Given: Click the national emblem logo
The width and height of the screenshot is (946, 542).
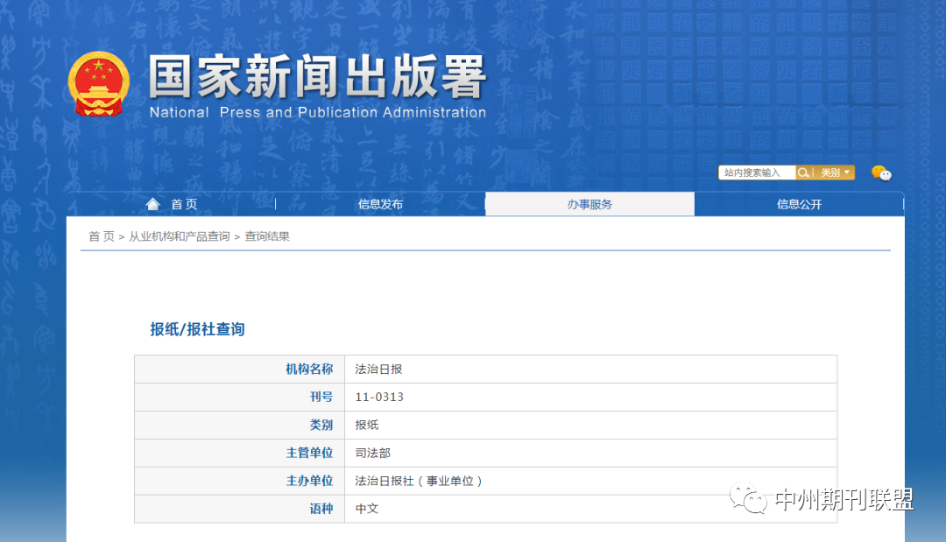Looking at the screenshot, I should [x=98, y=84].
